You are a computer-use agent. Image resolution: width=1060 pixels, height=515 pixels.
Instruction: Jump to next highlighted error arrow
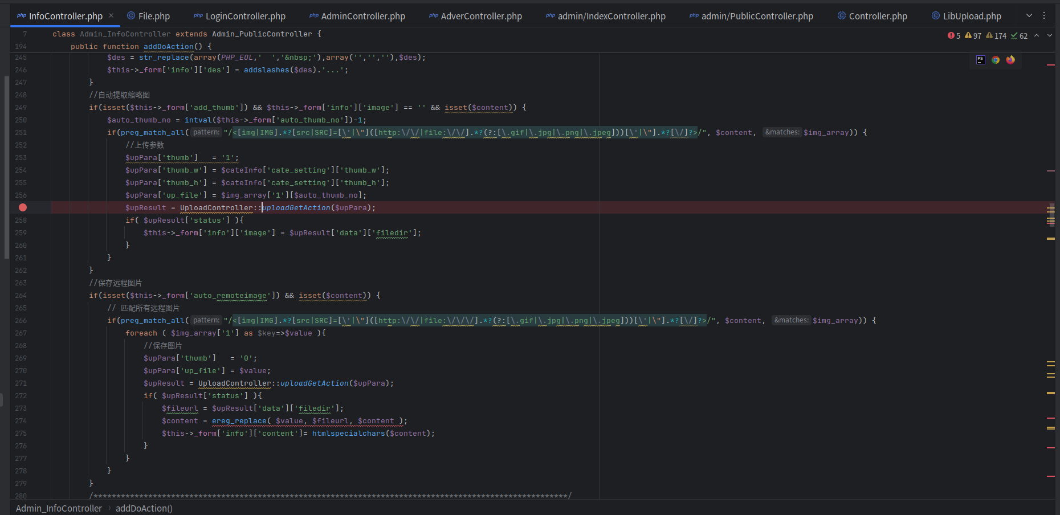pyautogui.click(x=1050, y=36)
